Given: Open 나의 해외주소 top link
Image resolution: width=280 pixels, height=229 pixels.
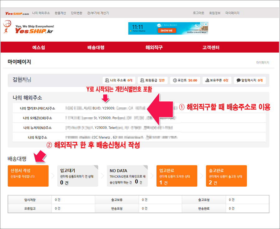Looking at the screenshot, I should [41, 13].
